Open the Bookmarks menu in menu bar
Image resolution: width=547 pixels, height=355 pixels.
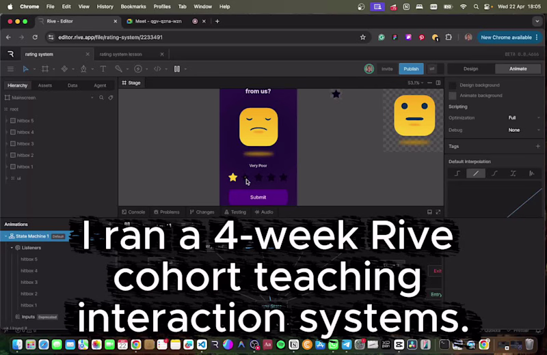[133, 7]
